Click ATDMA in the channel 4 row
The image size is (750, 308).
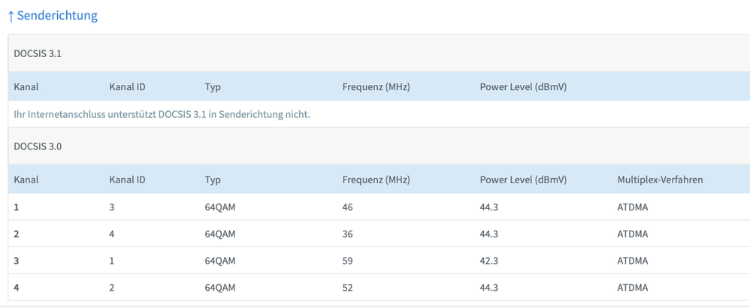coord(632,287)
